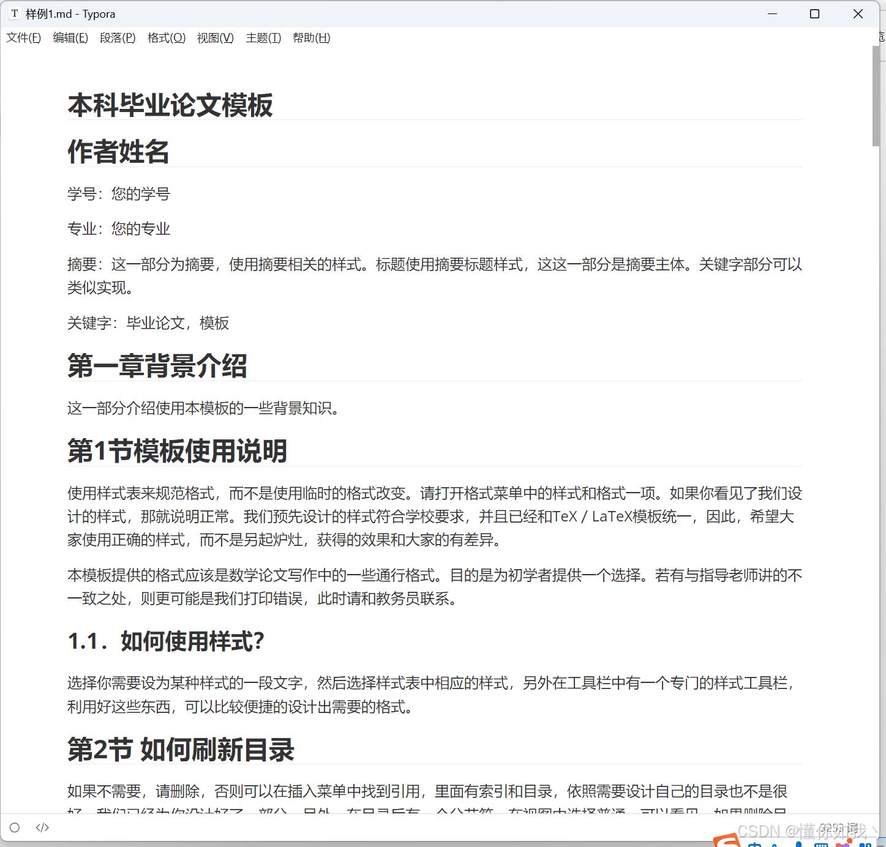Open the 格式(O) menu

click(x=167, y=38)
